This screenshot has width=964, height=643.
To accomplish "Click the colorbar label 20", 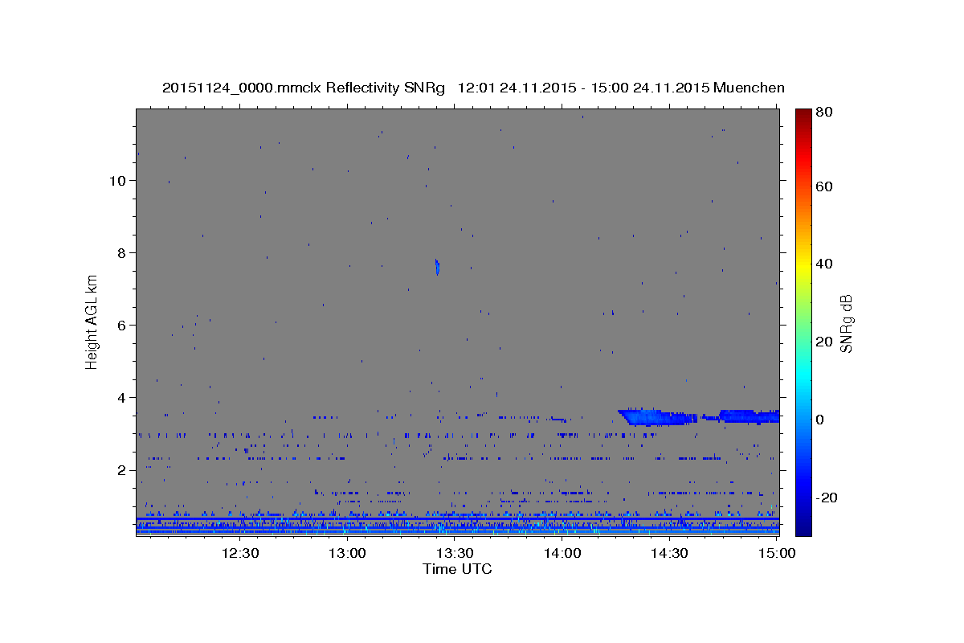I will (x=825, y=341).
